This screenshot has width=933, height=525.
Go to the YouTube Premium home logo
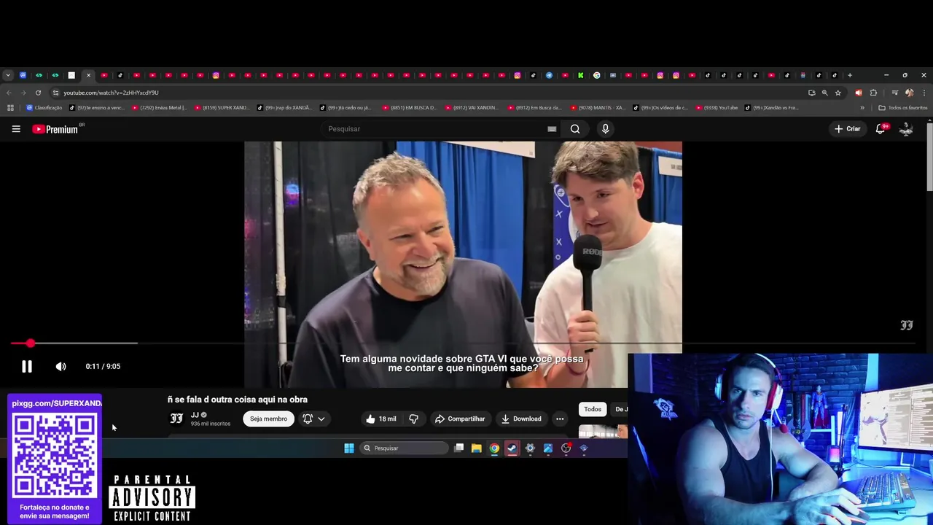click(x=57, y=129)
